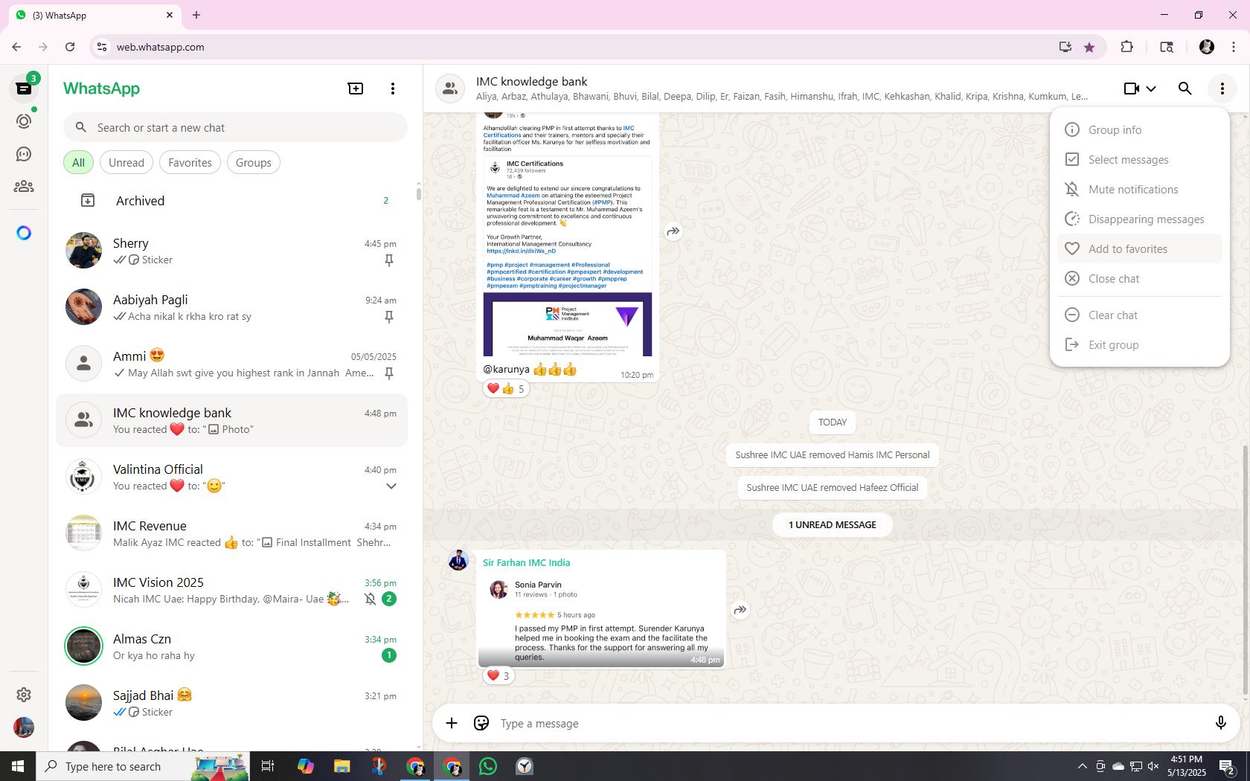Select the Favorites filter chip
Screen dimensions: 1250x781
pyautogui.click(x=190, y=163)
